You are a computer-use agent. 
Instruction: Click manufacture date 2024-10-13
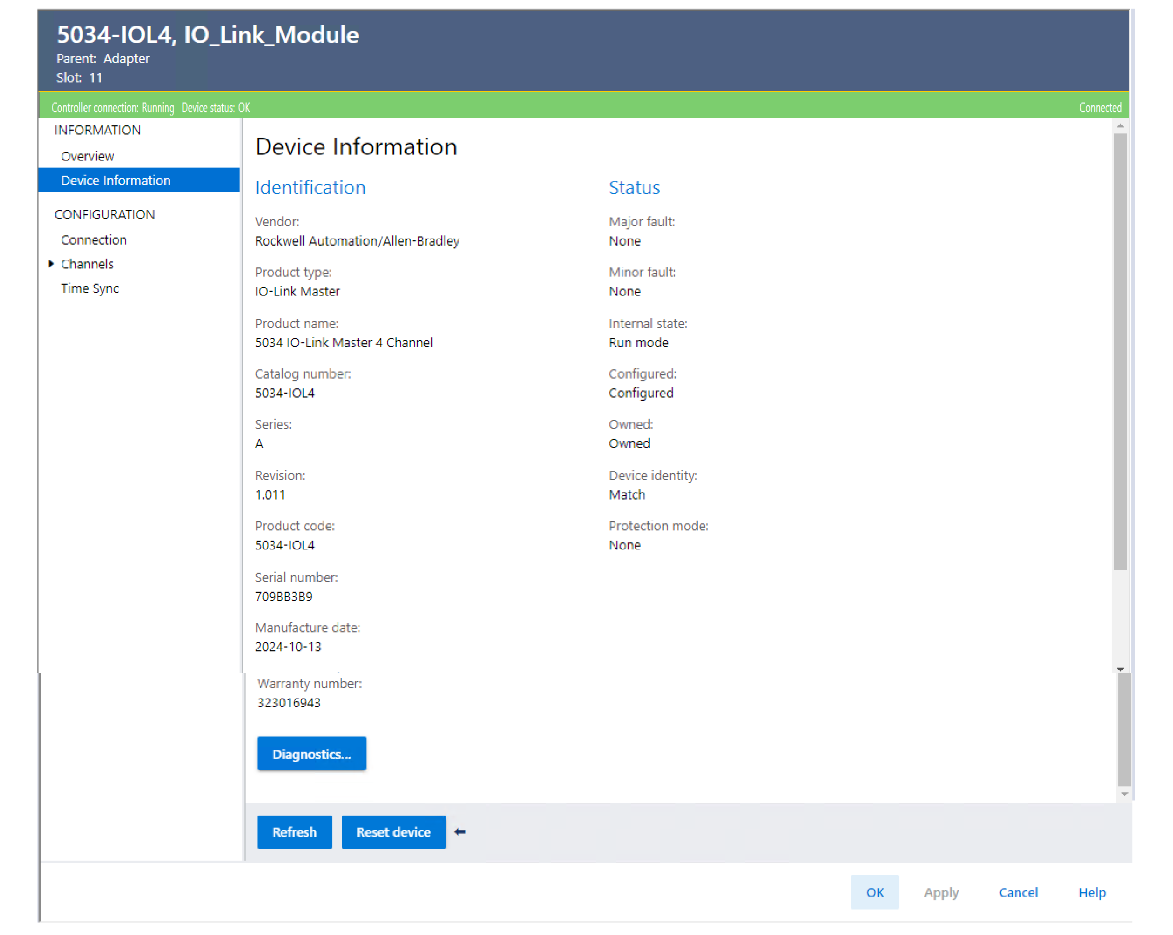click(288, 647)
